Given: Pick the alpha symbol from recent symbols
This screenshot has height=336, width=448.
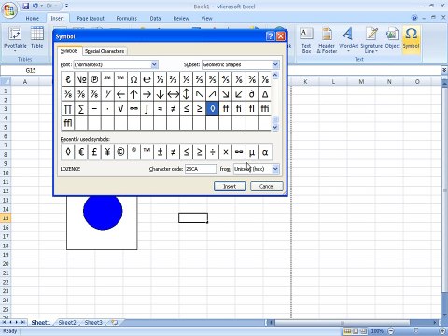Looking at the screenshot, I should point(265,152).
